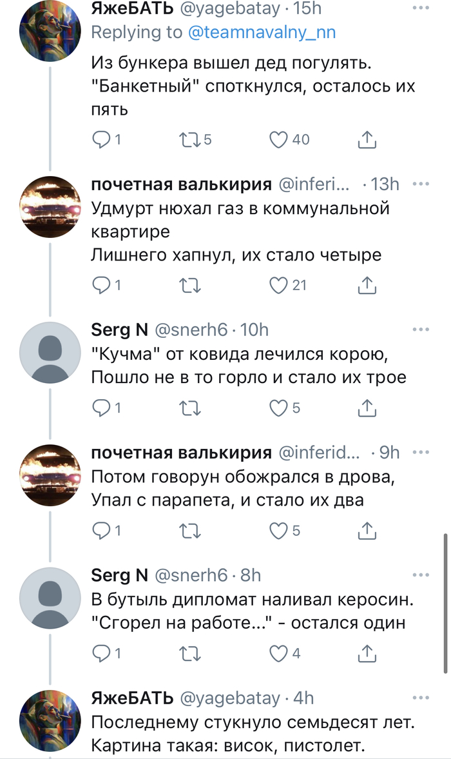This screenshot has height=759, width=451.
Task: Reply to the first ЯжеБАТЬ tweet
Action: point(102,139)
